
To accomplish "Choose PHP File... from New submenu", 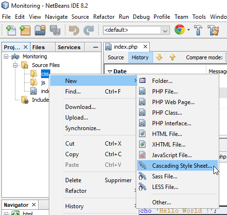I will pos(177,91).
